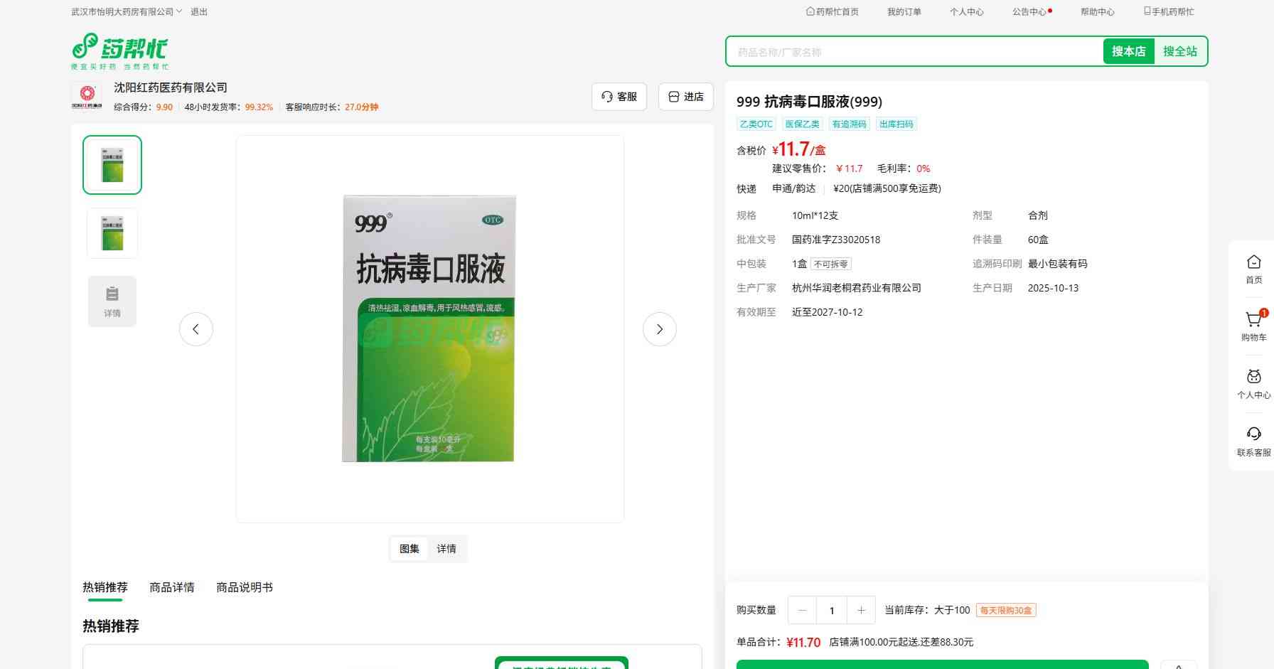1274x669 pixels.
Task: Open the 详情 icon under thumbnails
Action: click(112, 301)
